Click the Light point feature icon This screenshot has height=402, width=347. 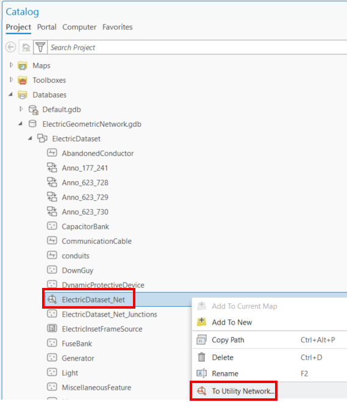pos(52,372)
